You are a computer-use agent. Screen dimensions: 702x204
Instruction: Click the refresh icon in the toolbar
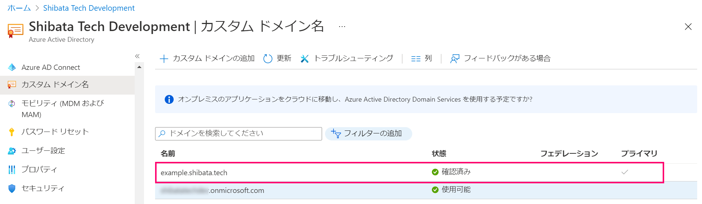pyautogui.click(x=268, y=58)
